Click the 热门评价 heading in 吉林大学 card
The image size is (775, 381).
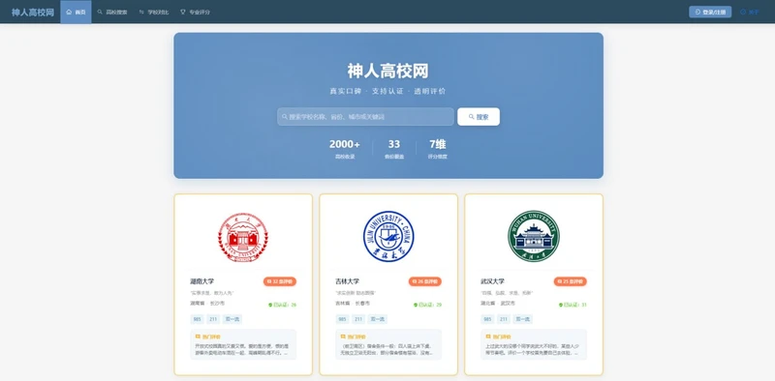(353, 337)
